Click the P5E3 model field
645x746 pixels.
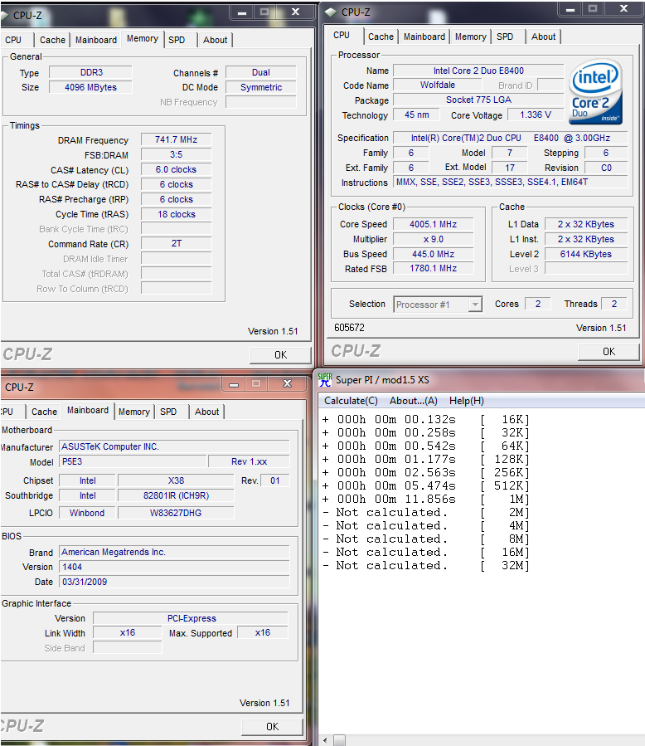133,461
